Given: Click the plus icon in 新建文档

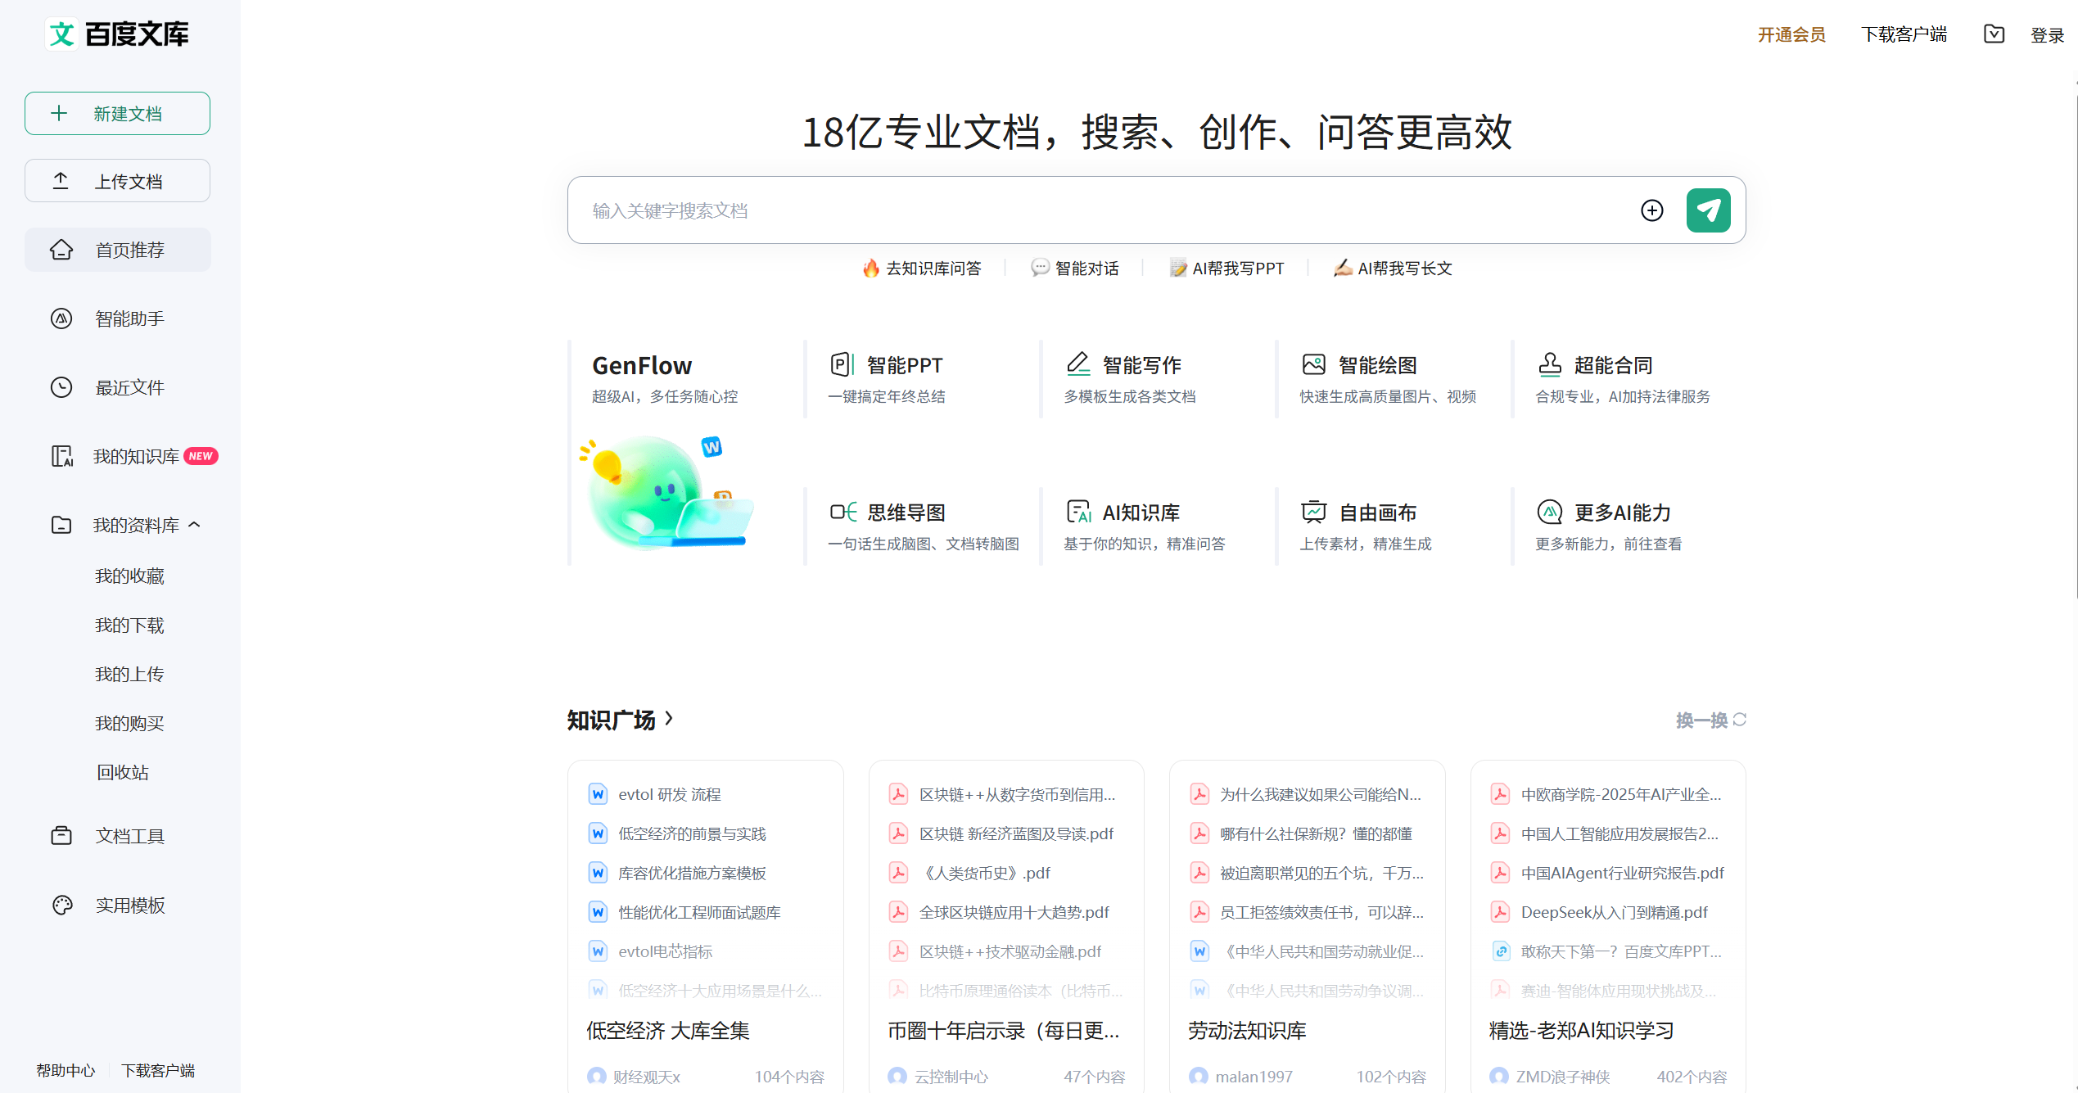Looking at the screenshot, I should click(59, 113).
